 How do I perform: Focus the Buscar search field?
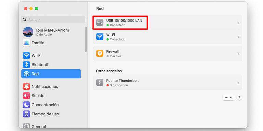click(x=53, y=20)
